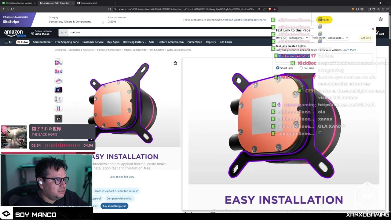Switch to the Ofertas XanxoGaming browser tab
This screenshot has height=220, width=391.
(x=19, y=3)
